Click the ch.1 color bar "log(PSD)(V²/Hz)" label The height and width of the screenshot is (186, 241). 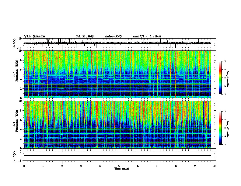[228, 79]
